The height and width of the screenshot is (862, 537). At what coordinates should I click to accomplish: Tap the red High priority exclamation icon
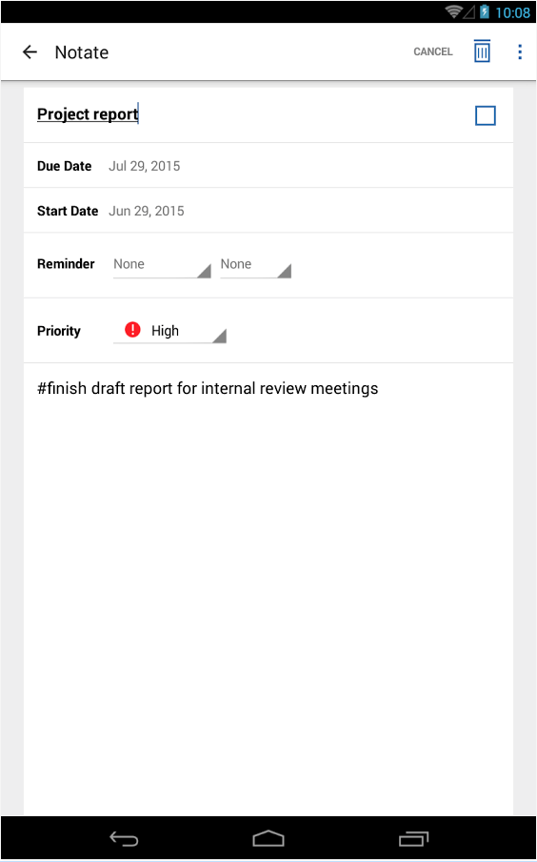(132, 330)
